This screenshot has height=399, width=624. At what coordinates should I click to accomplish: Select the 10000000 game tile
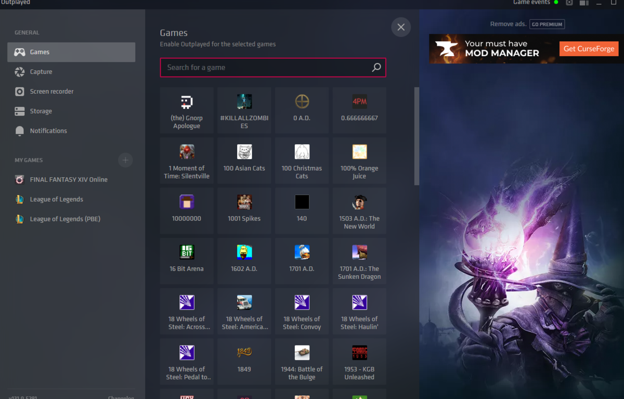(187, 211)
